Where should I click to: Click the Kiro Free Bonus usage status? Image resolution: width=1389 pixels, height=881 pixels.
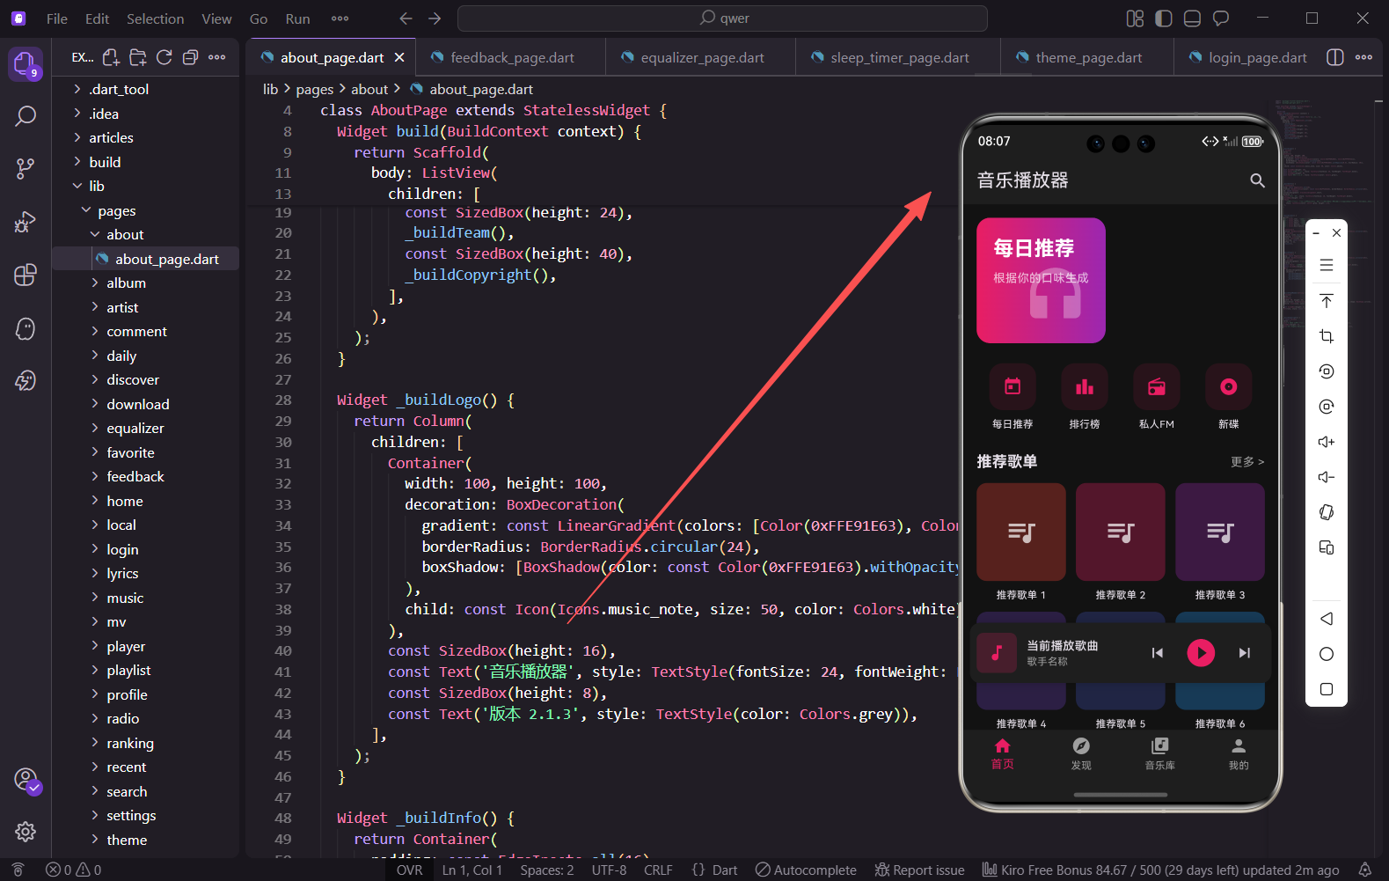tap(1161, 870)
